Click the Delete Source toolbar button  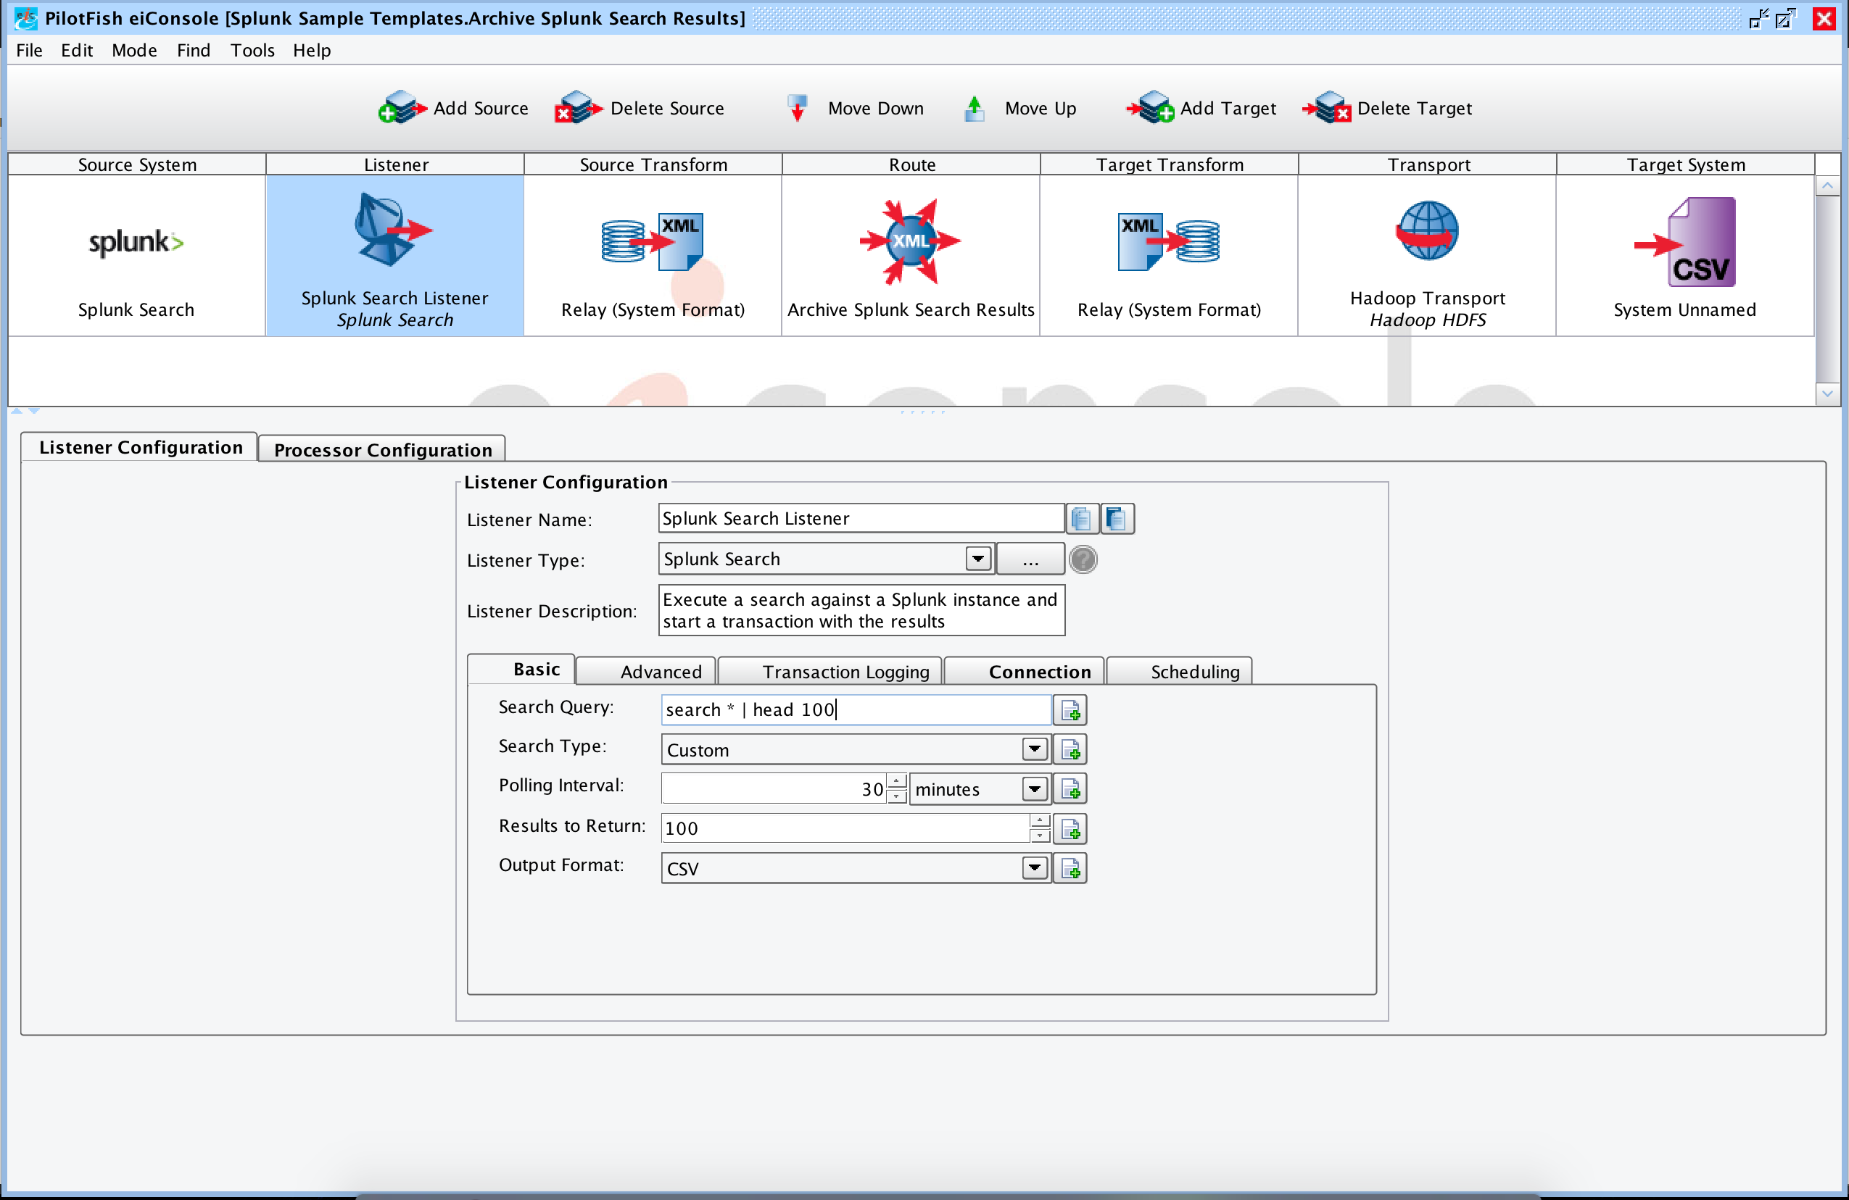[640, 108]
